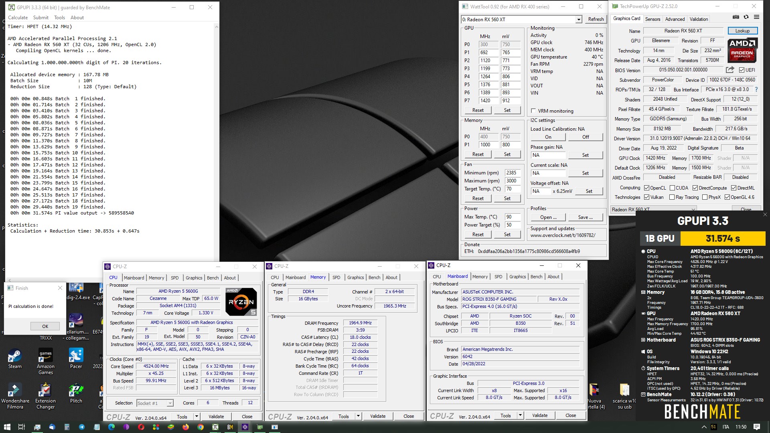Viewport: 770px width, 433px height.
Task: Click the Fan Target Temp field
Action: (513, 188)
